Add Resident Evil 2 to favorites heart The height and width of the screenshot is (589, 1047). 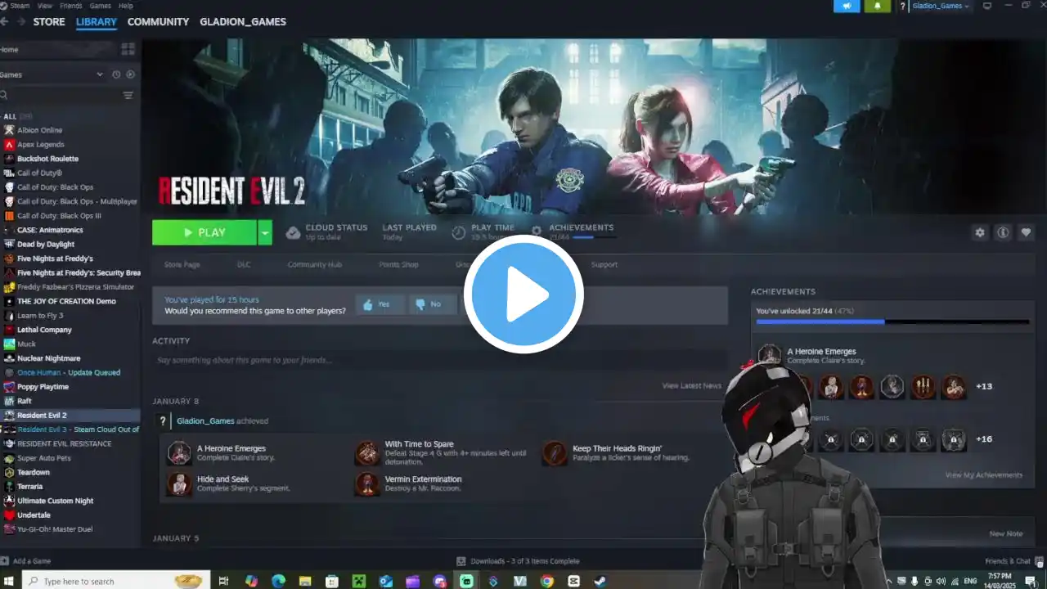click(1026, 232)
